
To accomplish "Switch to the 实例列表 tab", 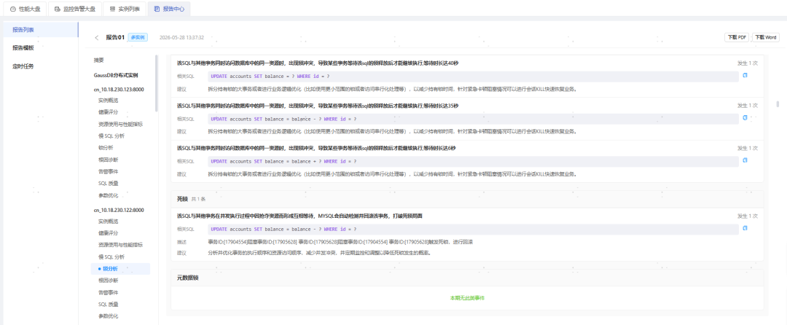I will (x=125, y=9).
